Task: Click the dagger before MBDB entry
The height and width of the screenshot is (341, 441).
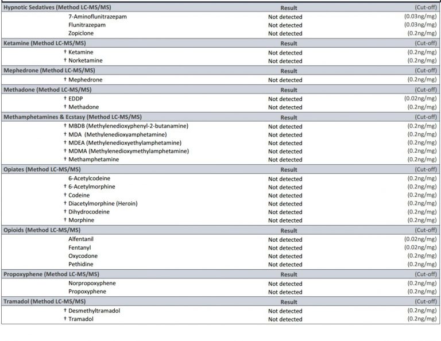Action: tap(65, 125)
